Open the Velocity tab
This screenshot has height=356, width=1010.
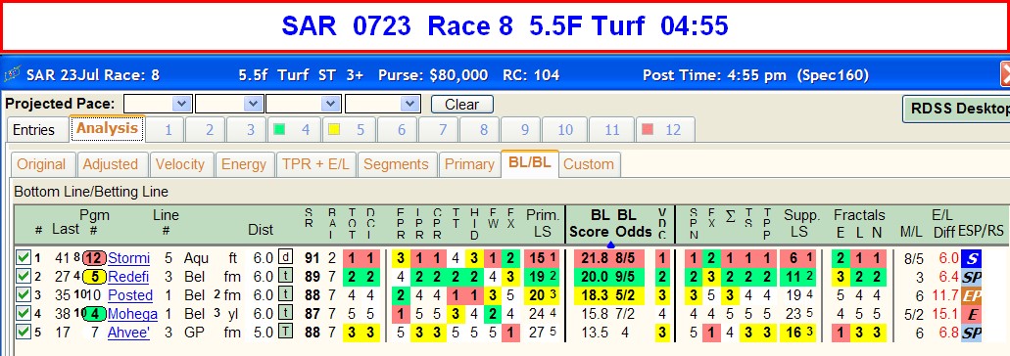179,164
